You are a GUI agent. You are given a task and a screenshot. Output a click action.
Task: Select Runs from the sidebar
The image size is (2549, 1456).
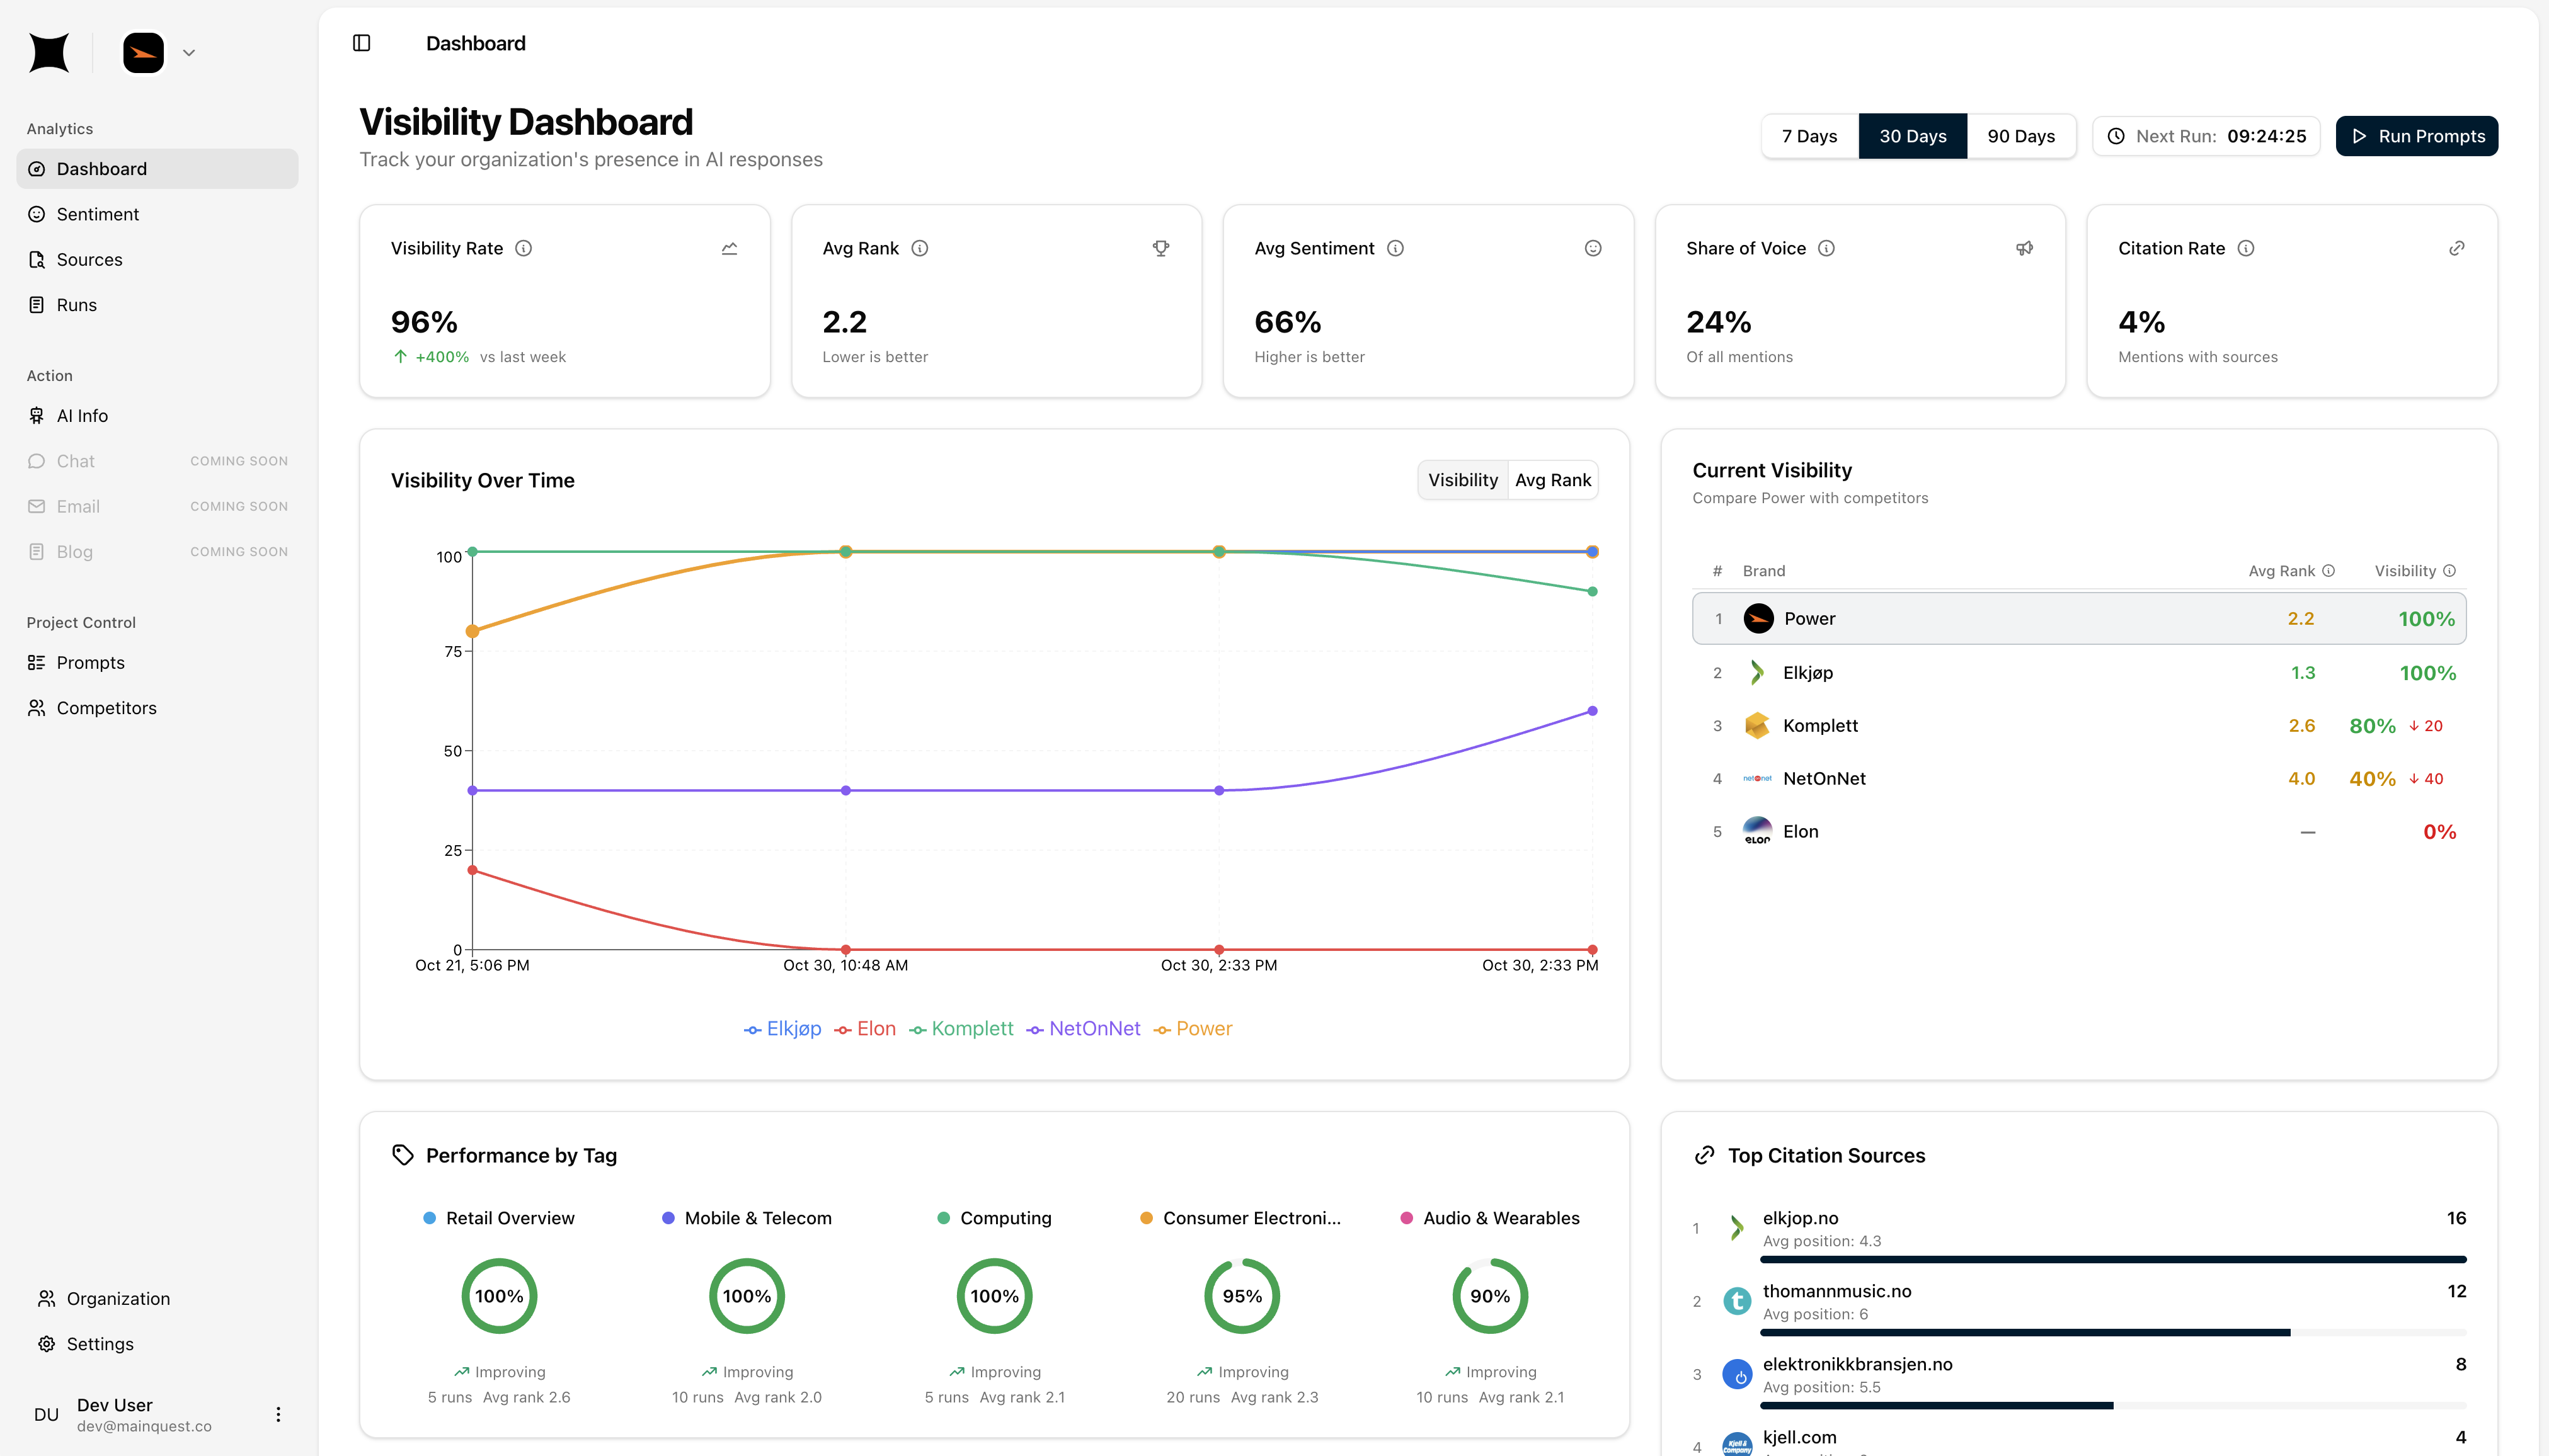pyautogui.click(x=76, y=304)
